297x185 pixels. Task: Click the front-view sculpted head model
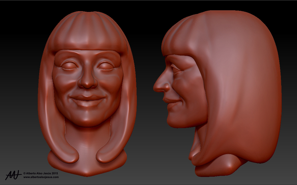87,94
